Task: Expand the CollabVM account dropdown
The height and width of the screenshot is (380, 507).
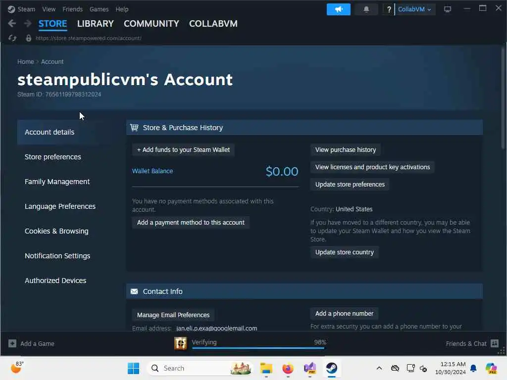Action: point(414,9)
